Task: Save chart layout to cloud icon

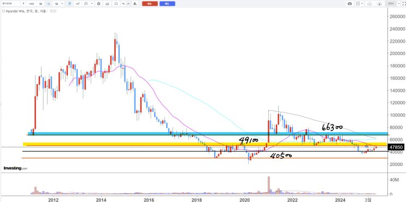Action: click(x=379, y=4)
